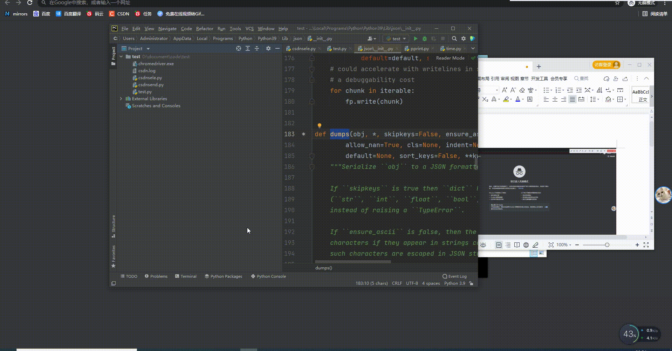Open Project panel options gear
This screenshot has width=672, height=351.
(x=268, y=48)
